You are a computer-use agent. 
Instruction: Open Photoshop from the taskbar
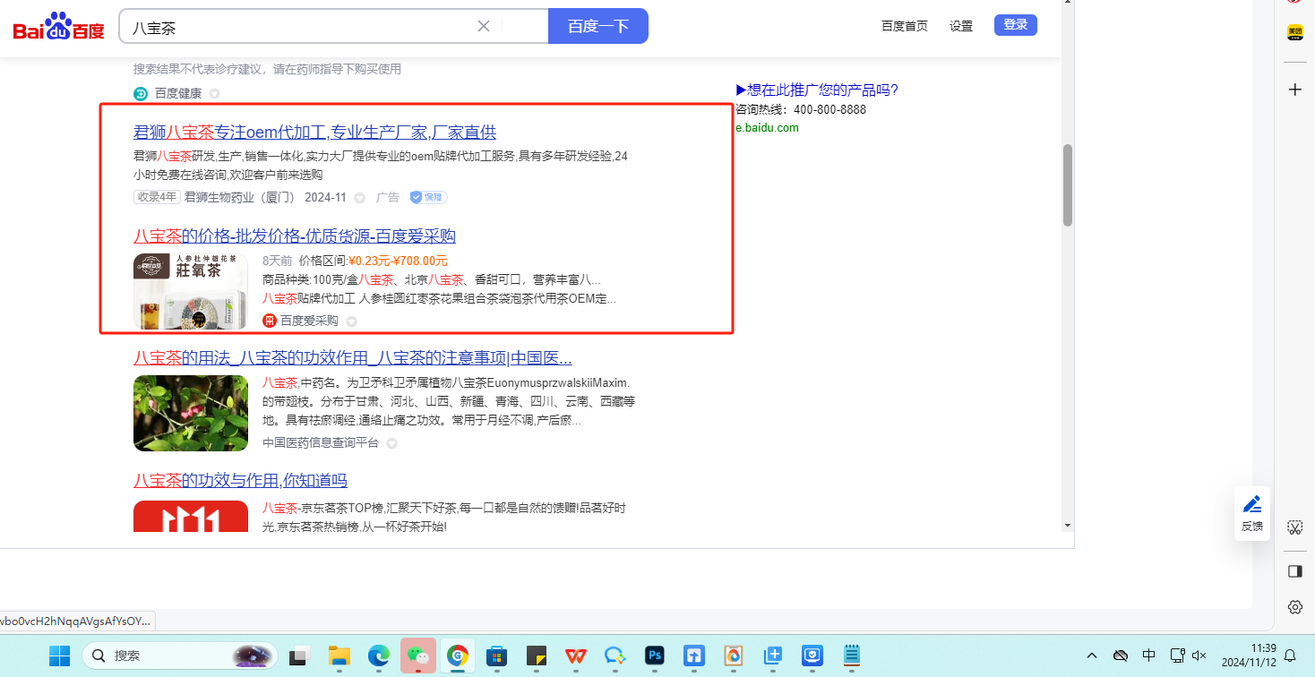coord(654,656)
